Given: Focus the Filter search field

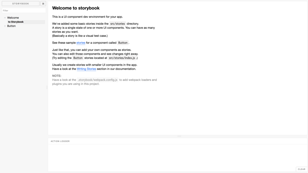Looking at the screenshot, I should [x=24, y=10].
